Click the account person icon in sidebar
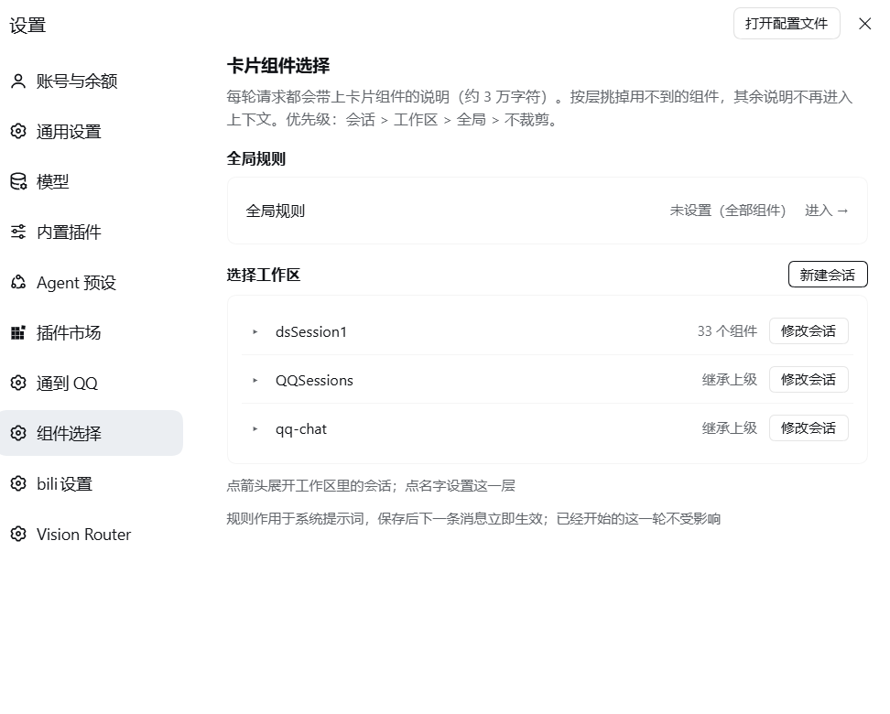890x714 pixels. point(18,81)
